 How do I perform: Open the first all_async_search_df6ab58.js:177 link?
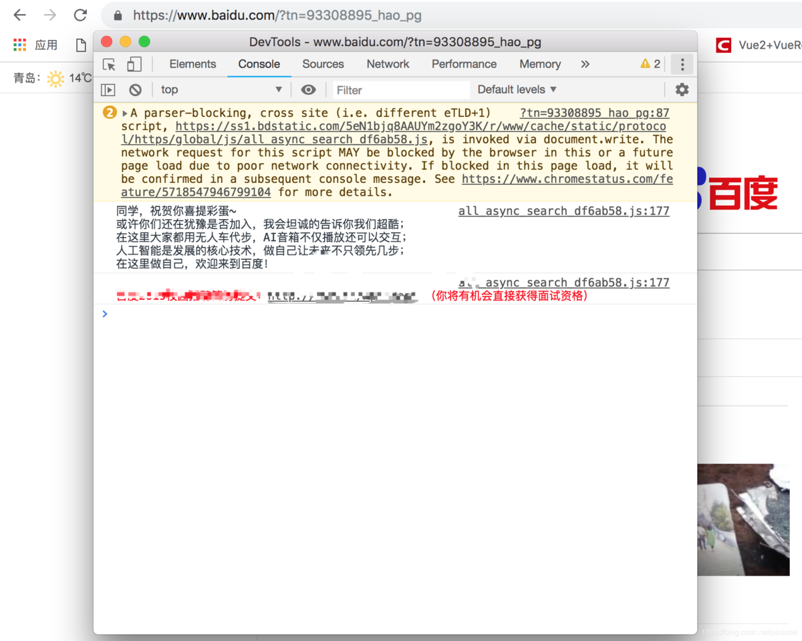(563, 211)
